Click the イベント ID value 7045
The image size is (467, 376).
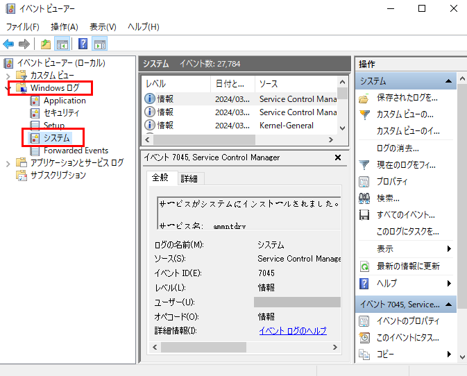(266, 273)
